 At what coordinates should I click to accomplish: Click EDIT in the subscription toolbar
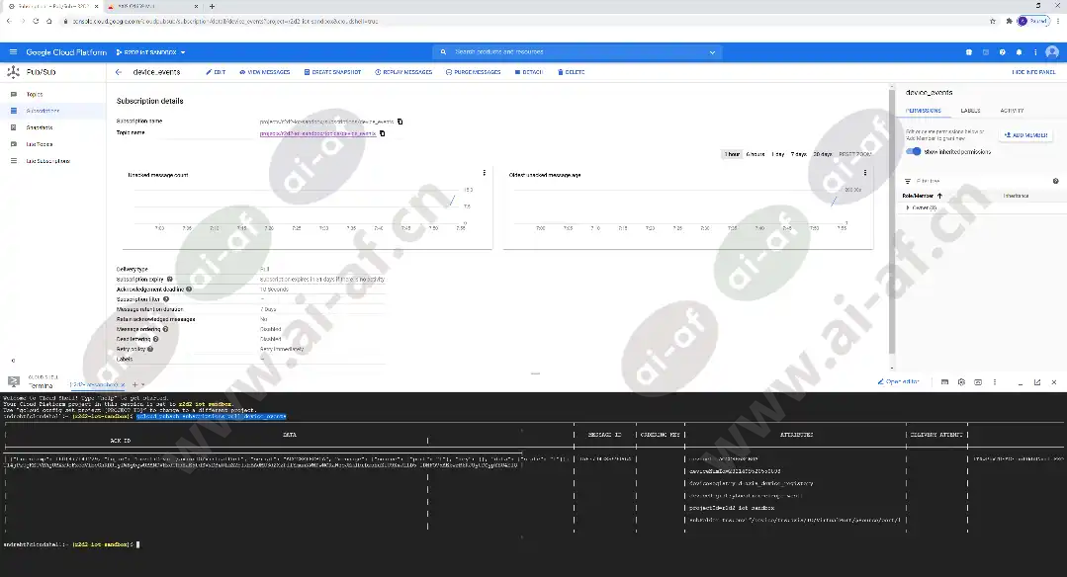pyautogui.click(x=216, y=72)
